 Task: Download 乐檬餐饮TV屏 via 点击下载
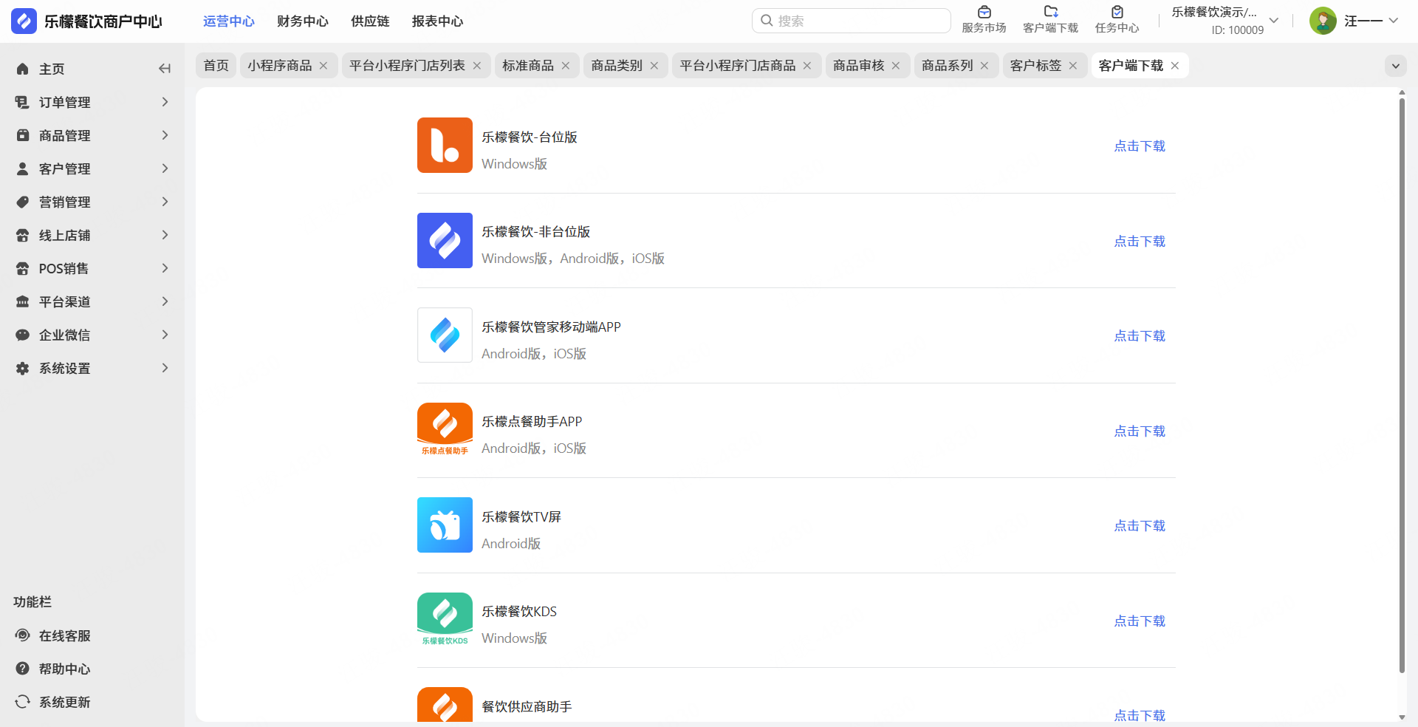[x=1140, y=526]
